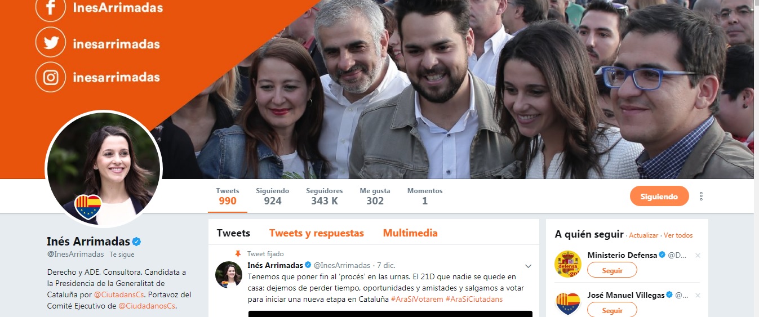759x317 pixels.
Task: Dismiss the Ministerio Defensa suggestion
Action: click(698, 256)
